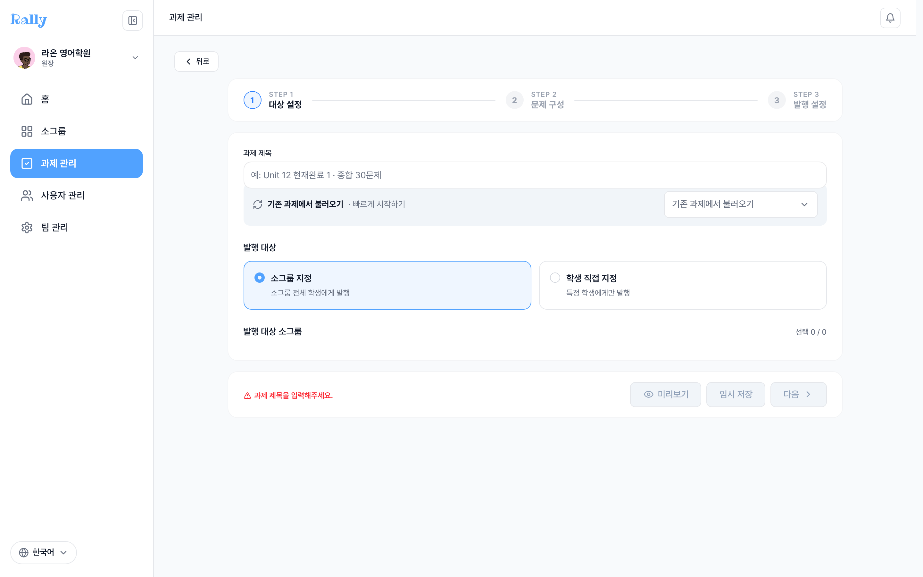
Task: Open 팀 관리 in the sidebar
Action: (x=77, y=228)
